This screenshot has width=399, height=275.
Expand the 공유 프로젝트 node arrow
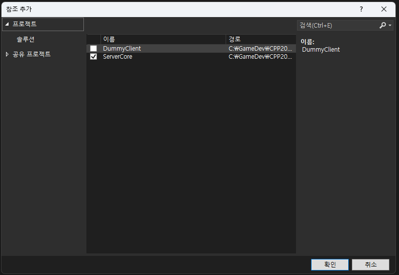click(7, 54)
